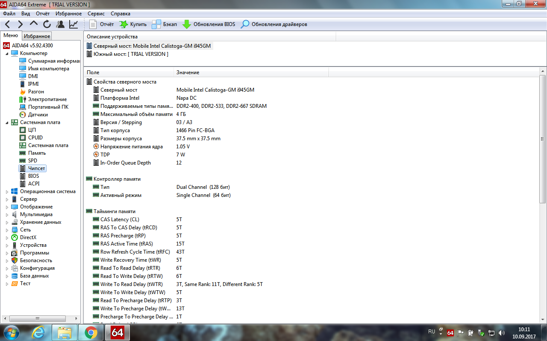The width and height of the screenshot is (547, 341).
Task: Select Суммарная информация icon in tree
Action: [23, 61]
